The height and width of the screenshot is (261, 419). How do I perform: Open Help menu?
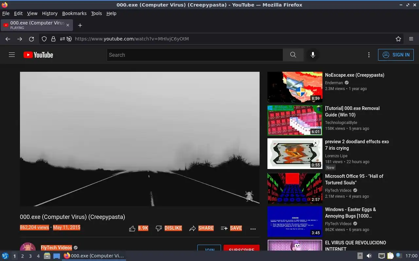point(111,13)
